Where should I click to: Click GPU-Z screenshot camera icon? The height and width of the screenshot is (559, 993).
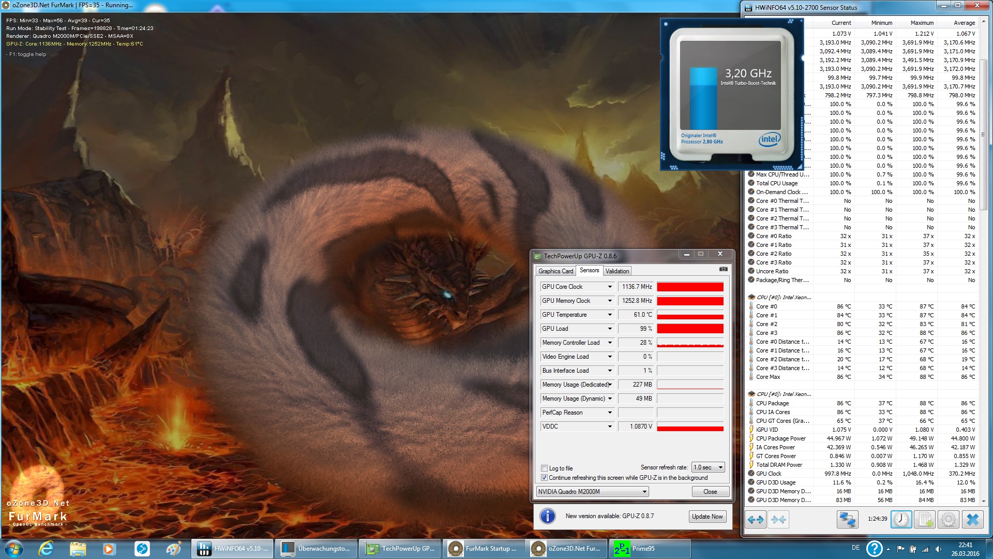point(723,269)
